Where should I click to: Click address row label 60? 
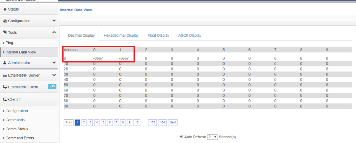[x=66, y=90]
